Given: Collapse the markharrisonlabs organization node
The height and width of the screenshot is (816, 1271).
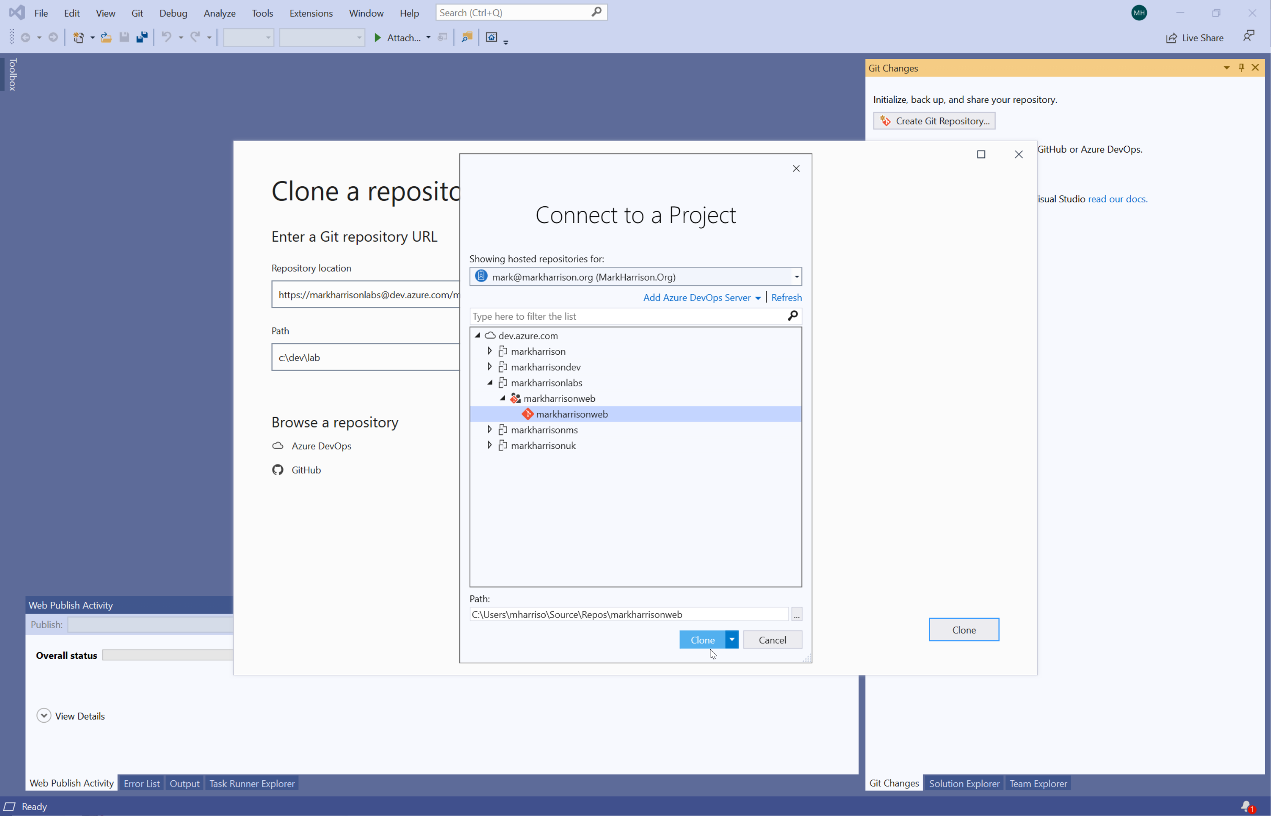Looking at the screenshot, I should [x=490, y=382].
